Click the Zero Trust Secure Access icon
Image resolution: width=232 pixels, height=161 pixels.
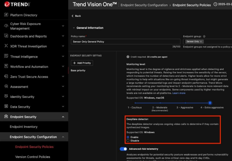tap(6, 76)
